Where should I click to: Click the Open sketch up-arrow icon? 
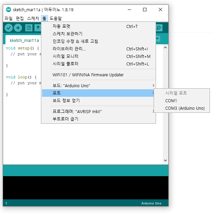[x=38, y=28]
